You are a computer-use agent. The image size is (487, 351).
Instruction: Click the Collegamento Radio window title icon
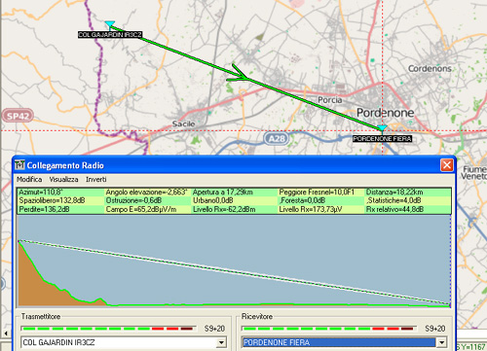19,165
